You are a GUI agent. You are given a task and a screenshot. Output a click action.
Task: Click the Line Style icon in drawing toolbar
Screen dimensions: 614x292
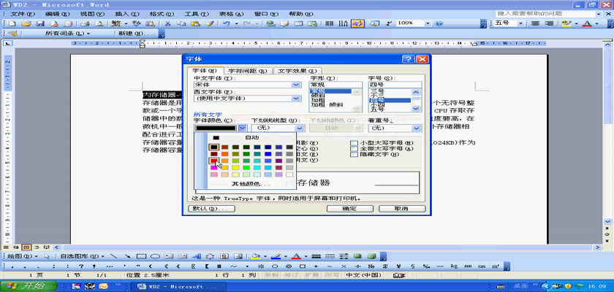pyautogui.click(x=316, y=256)
